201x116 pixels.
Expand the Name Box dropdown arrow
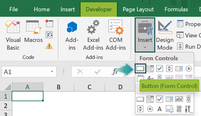coord(52,72)
